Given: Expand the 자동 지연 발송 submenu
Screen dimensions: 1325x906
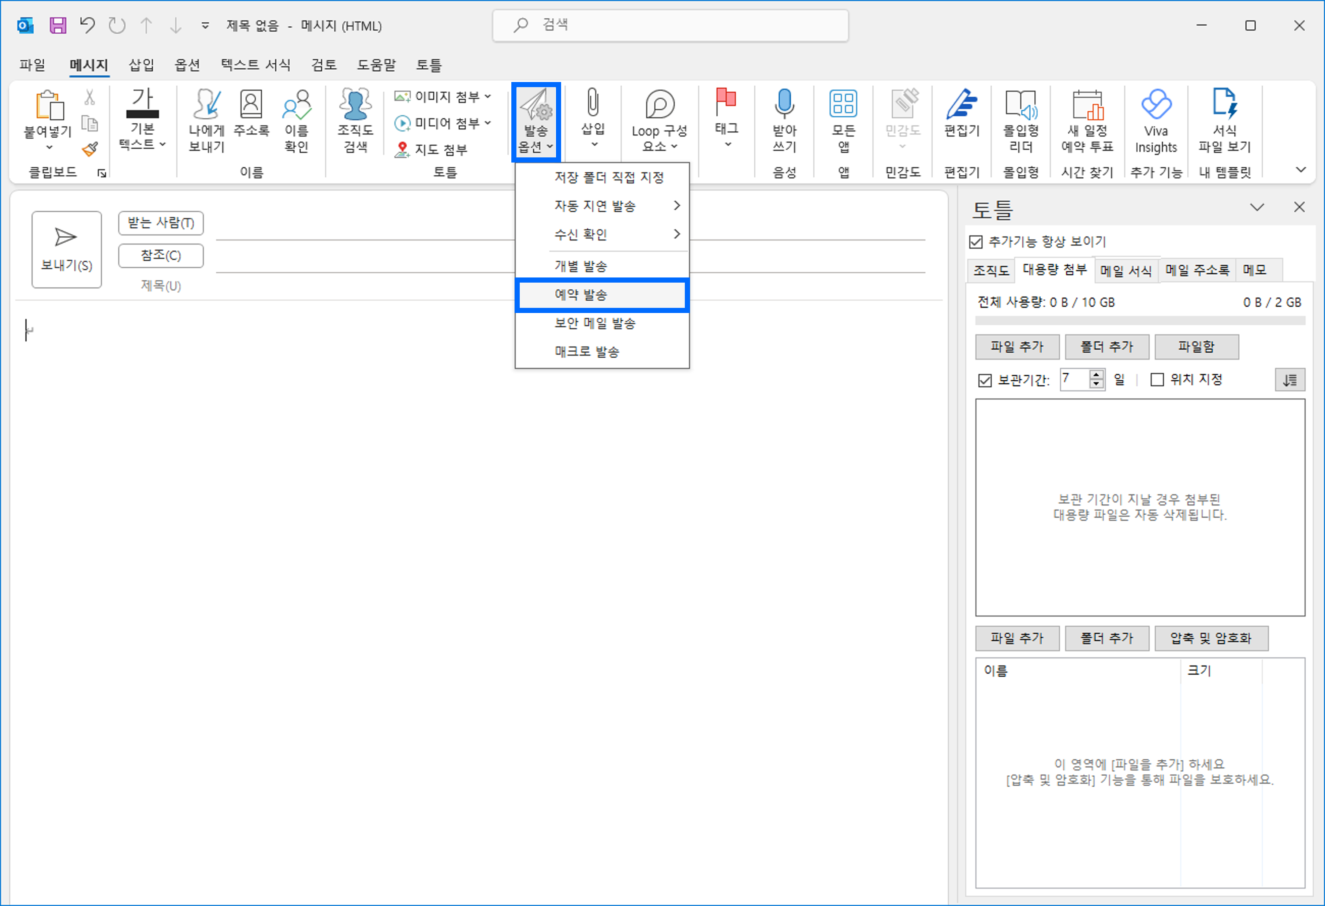Looking at the screenshot, I should tap(595, 206).
